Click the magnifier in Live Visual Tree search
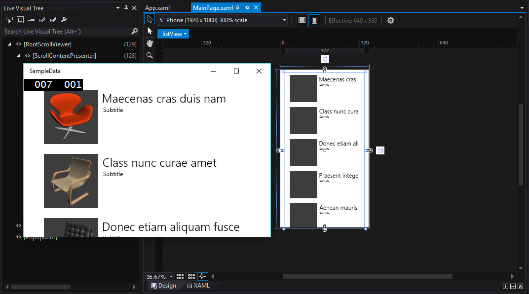This screenshot has height=294, width=529. point(134,32)
